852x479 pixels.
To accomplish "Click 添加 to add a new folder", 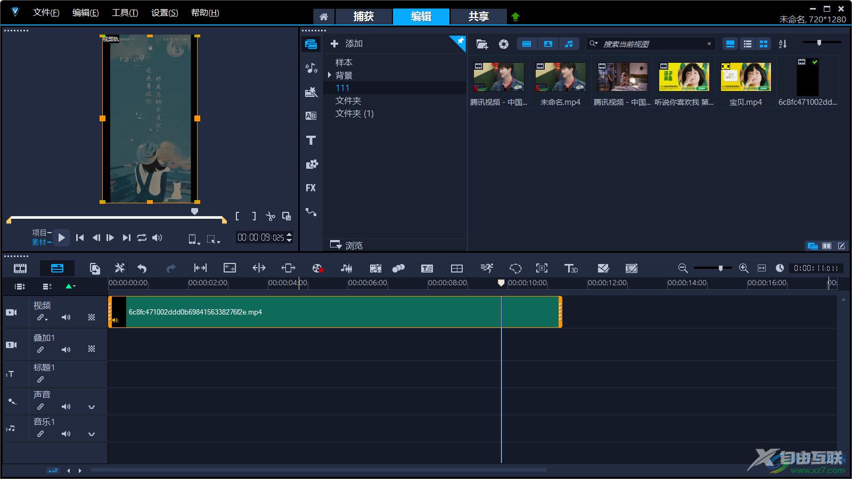I will 347,44.
